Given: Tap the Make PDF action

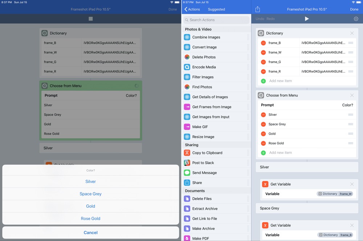Looking at the screenshot, I should click(x=216, y=238).
